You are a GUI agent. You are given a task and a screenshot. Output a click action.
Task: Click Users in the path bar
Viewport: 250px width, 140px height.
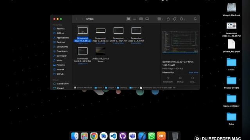[x=98, y=87]
